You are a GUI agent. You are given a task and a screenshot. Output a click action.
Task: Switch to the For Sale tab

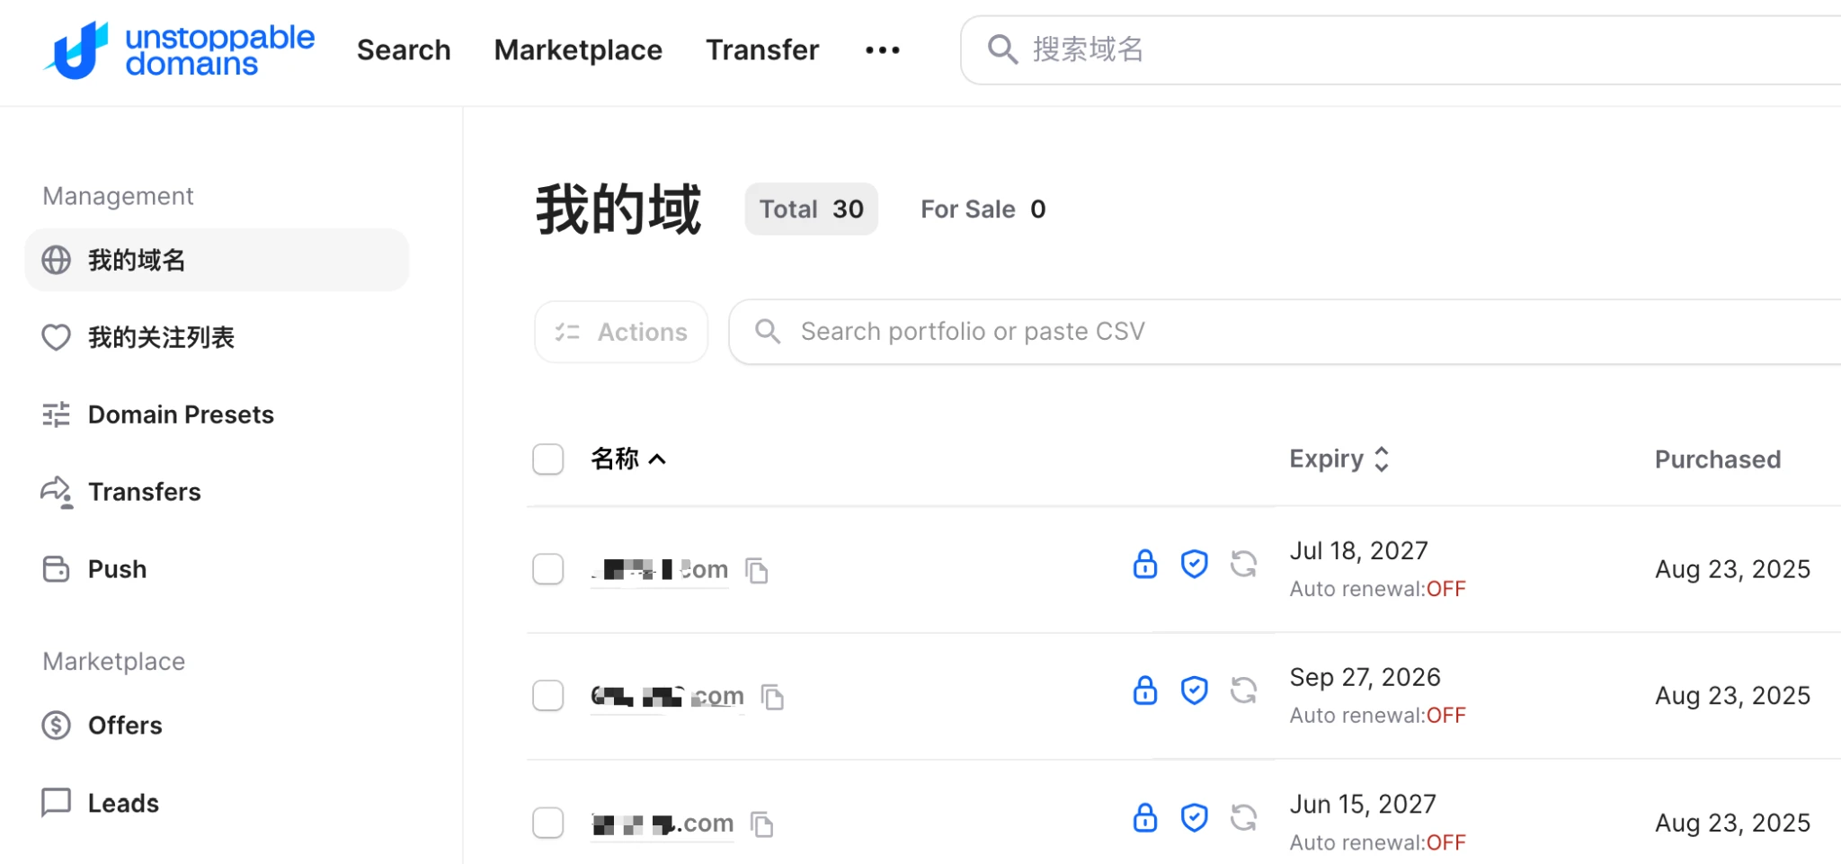[x=983, y=209]
